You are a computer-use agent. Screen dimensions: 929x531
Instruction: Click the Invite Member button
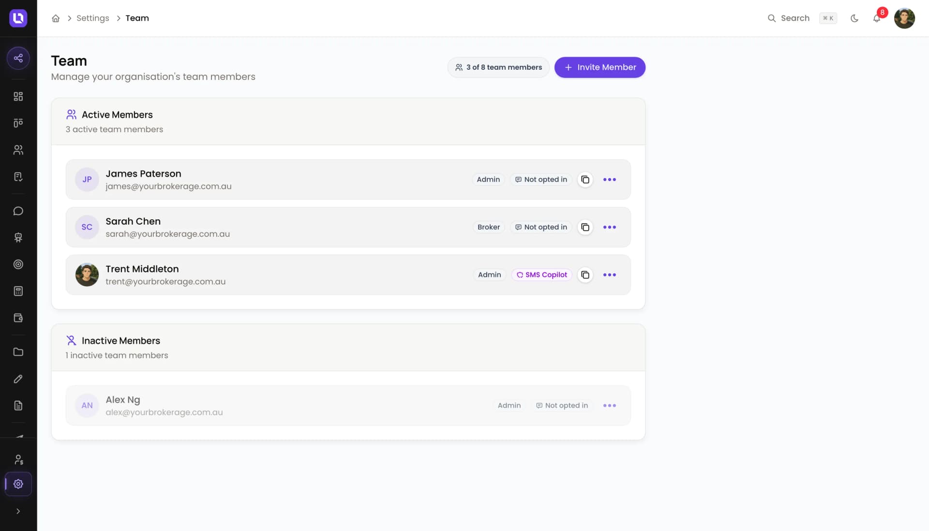pos(600,67)
